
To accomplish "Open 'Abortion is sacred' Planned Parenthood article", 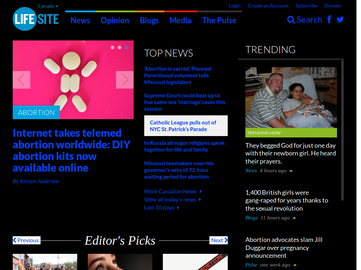I will click(178, 76).
